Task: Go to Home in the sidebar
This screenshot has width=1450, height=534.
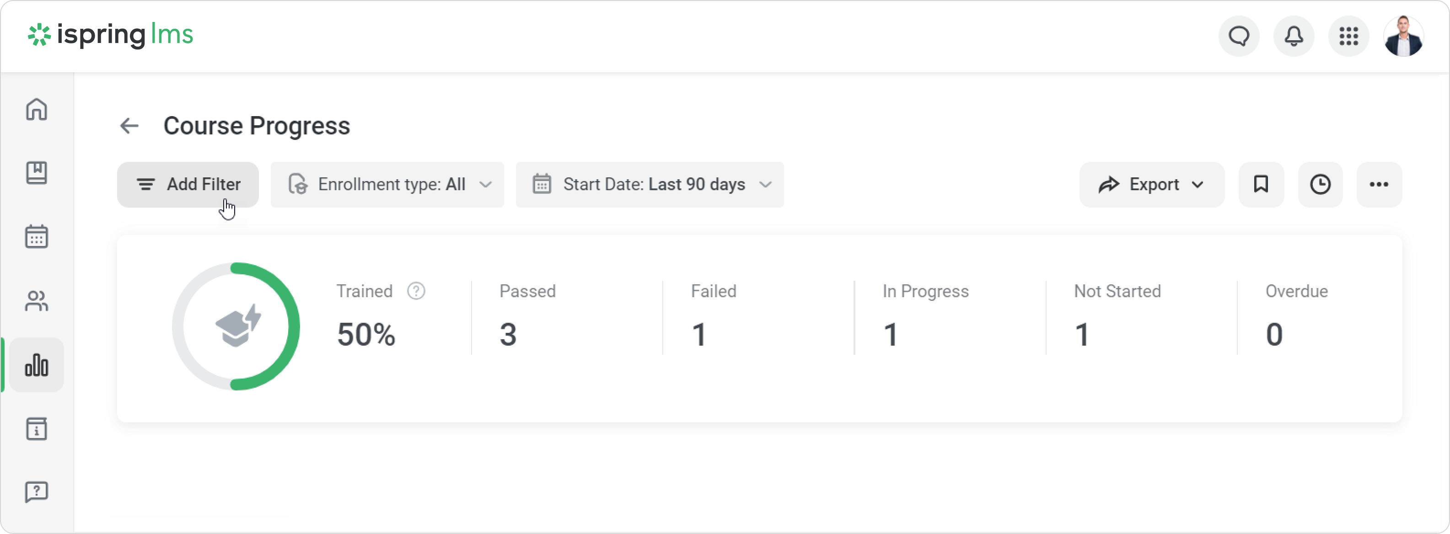Action: pos(37,109)
